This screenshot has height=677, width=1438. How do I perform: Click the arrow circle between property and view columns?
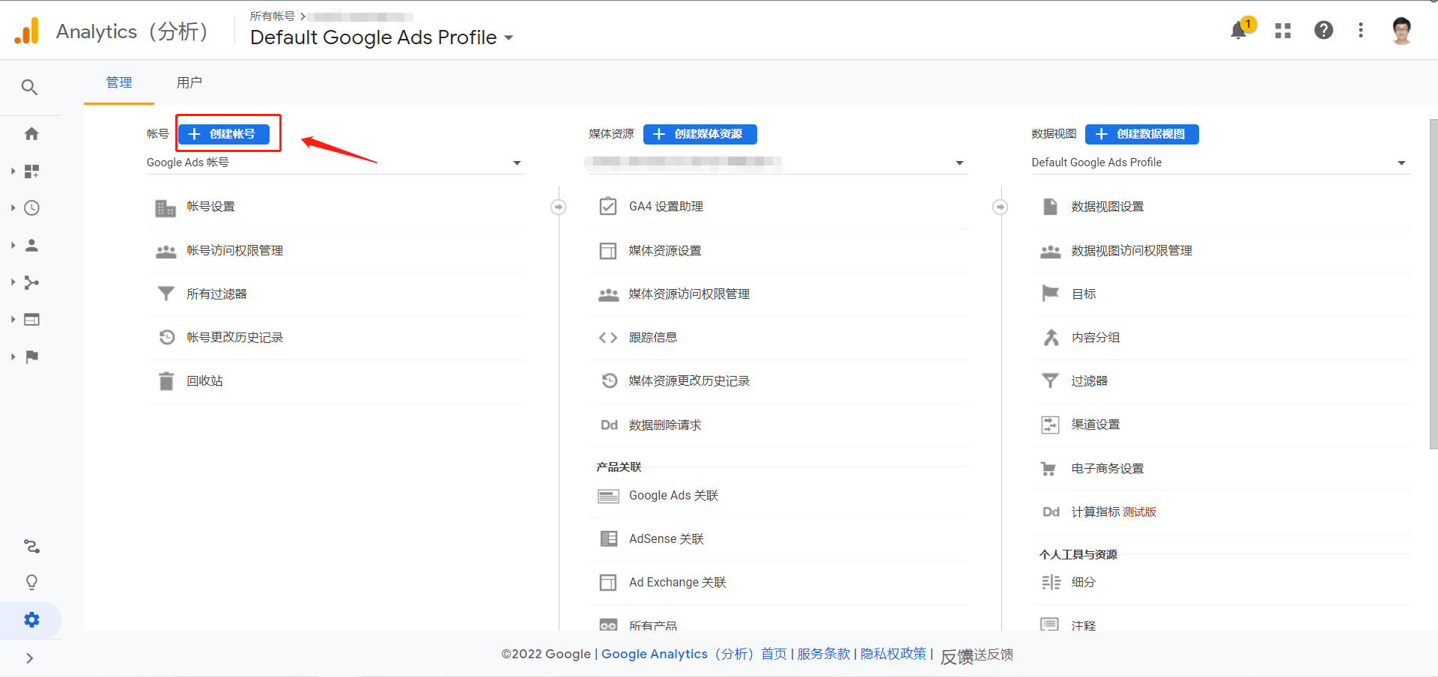pyautogui.click(x=1000, y=207)
